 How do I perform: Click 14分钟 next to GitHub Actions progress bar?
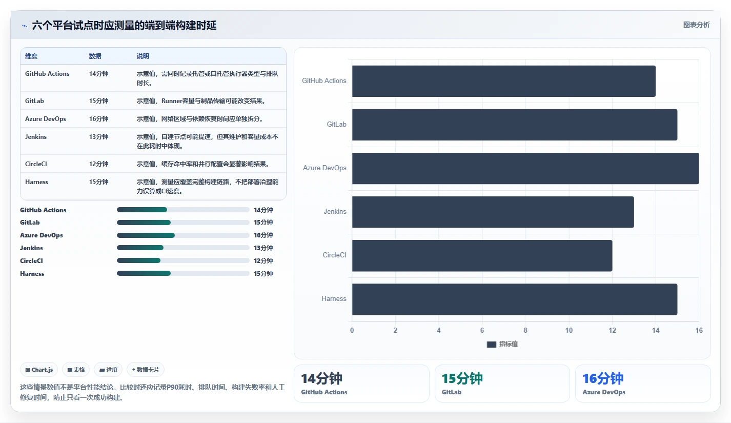(263, 210)
